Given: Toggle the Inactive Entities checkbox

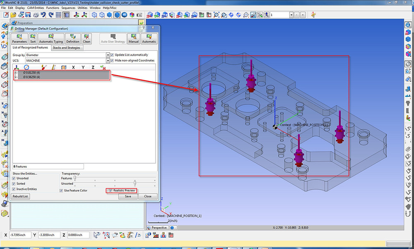Looking at the screenshot, I should click(14, 189).
